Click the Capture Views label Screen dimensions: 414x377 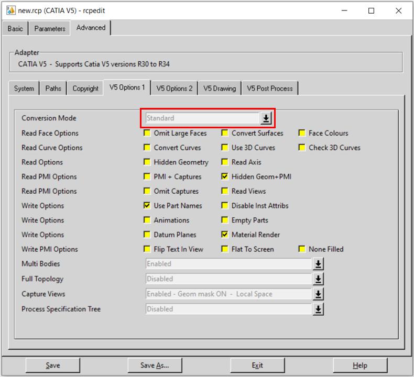click(43, 294)
